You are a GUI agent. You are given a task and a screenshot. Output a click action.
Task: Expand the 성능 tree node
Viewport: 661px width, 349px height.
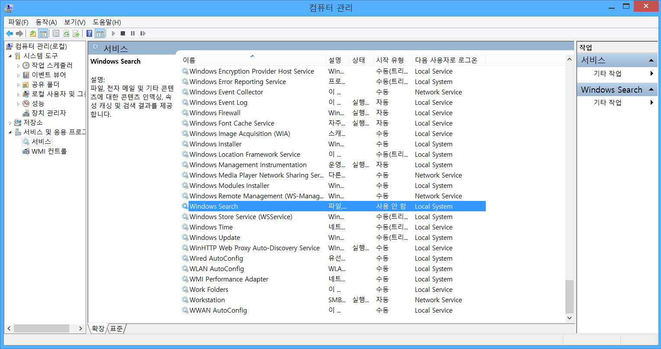point(18,104)
